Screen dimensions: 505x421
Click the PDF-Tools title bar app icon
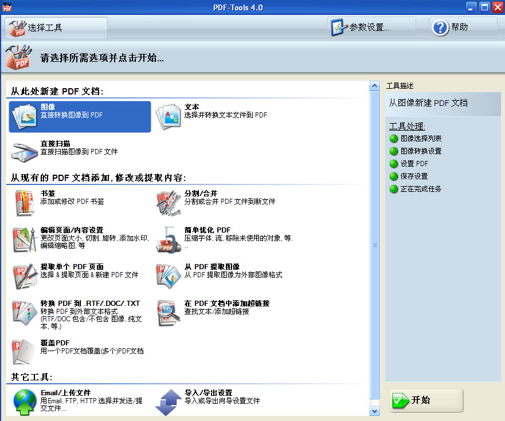(7, 7)
